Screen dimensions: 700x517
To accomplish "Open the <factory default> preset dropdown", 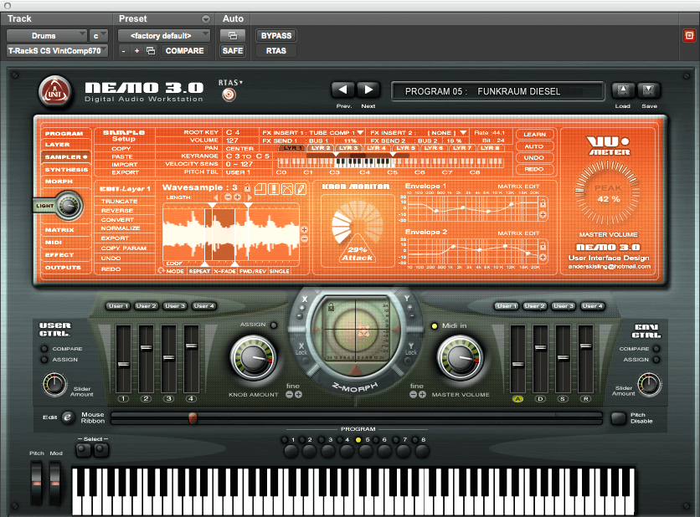I will 164,36.
